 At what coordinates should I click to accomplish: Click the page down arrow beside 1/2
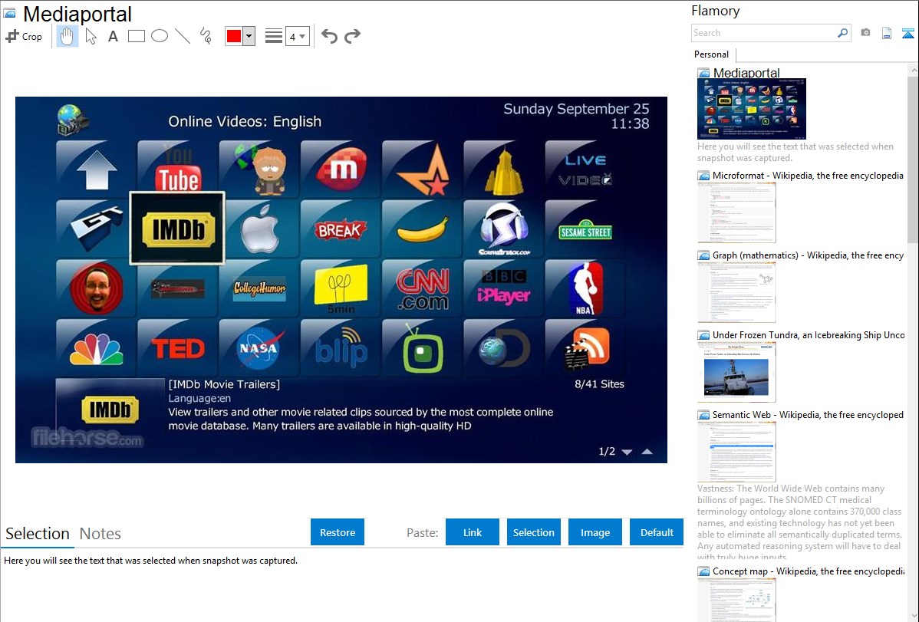pos(627,452)
